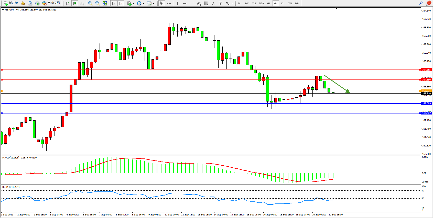Zoom in on the chart
This screenshot has height=218, width=433.
(90, 3)
